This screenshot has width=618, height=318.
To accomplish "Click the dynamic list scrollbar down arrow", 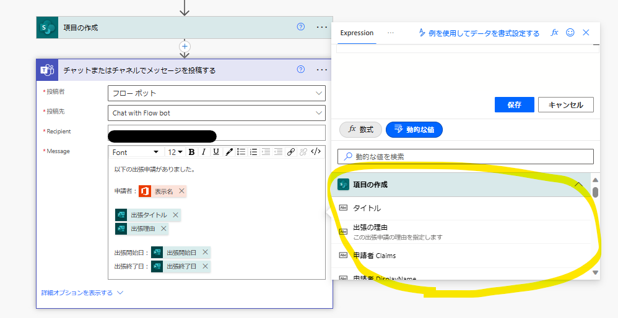I will 596,272.
